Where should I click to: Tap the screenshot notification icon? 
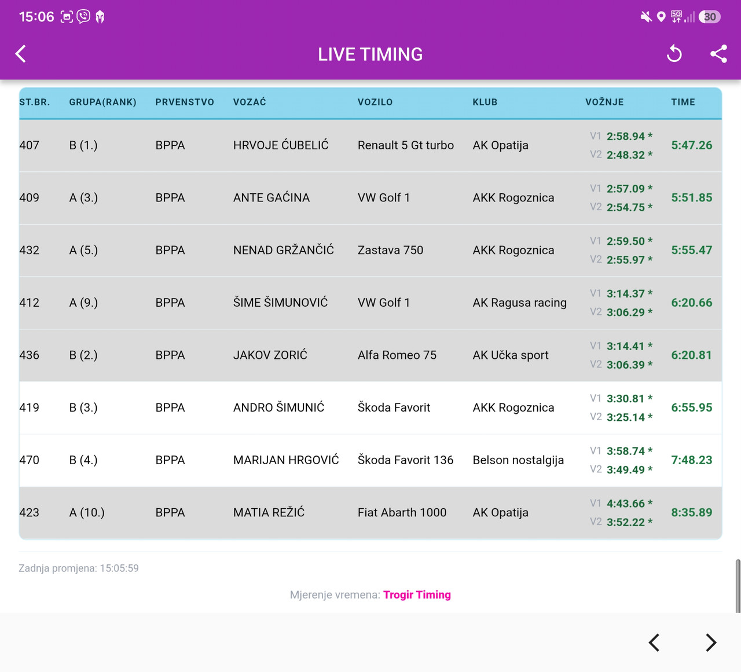point(67,17)
